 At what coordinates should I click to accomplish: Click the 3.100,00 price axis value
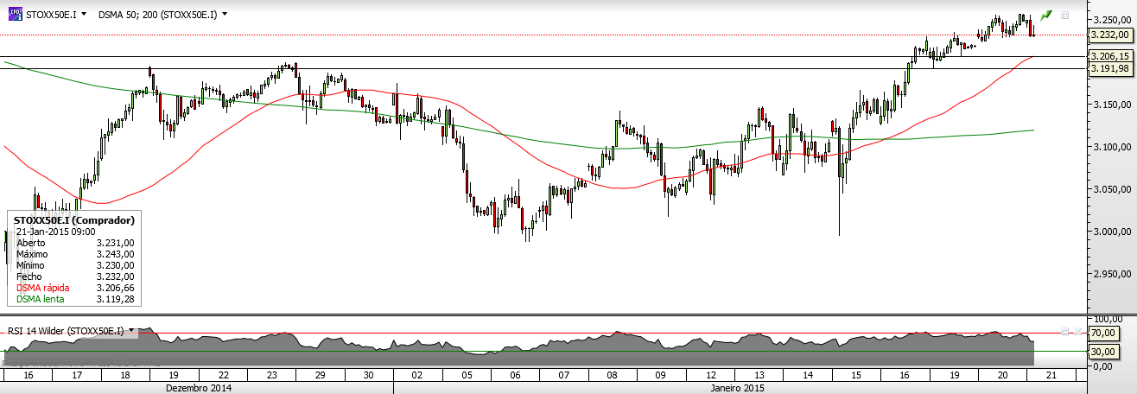click(x=1112, y=147)
